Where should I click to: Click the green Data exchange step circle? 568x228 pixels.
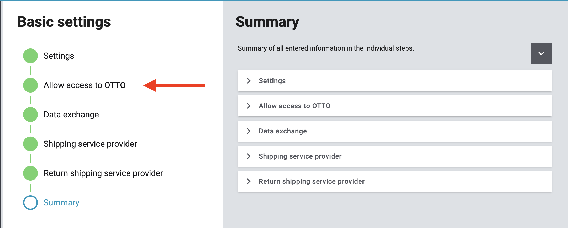click(x=30, y=115)
